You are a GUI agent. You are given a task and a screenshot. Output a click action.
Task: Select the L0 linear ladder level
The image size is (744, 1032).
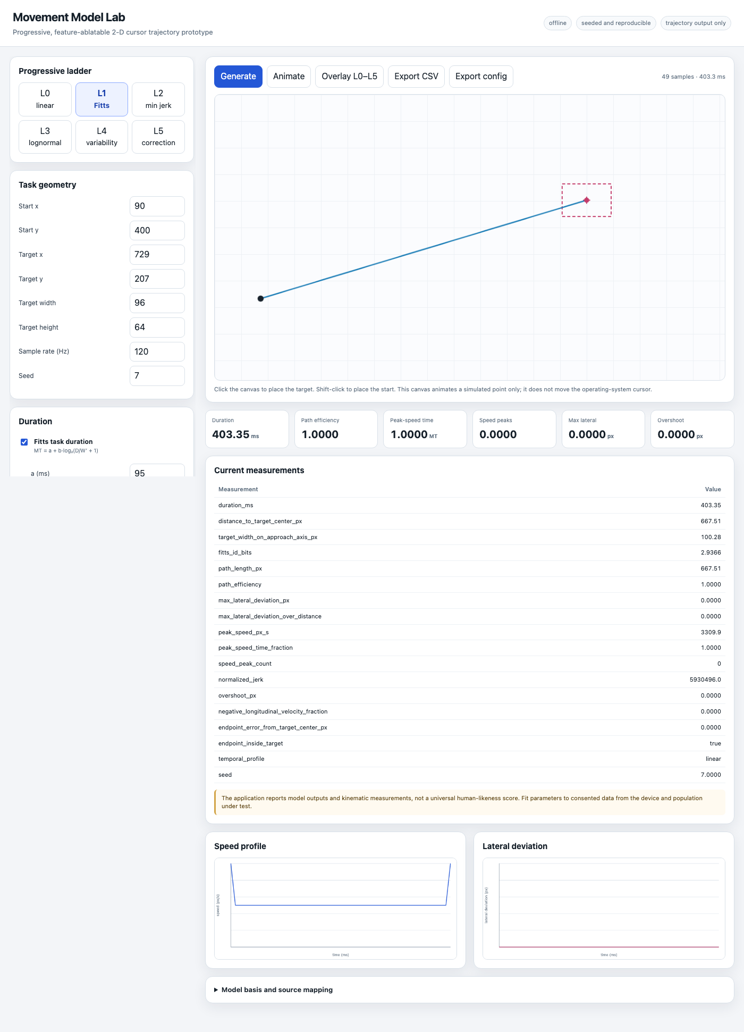[45, 99]
